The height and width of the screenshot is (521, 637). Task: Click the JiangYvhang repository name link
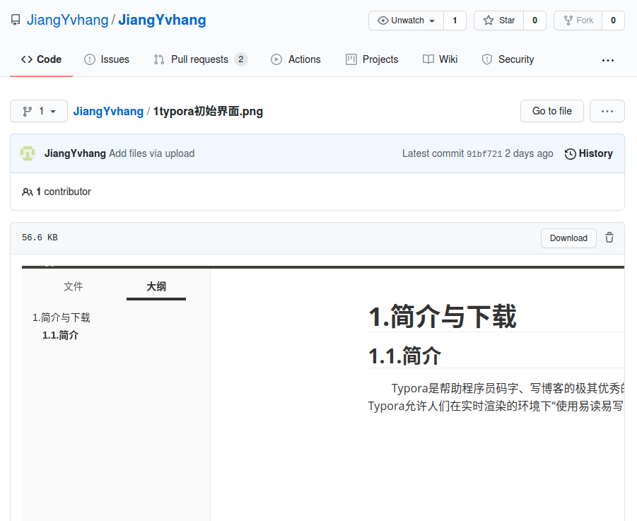click(162, 19)
